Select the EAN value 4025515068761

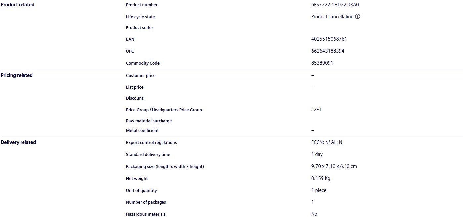(329, 39)
